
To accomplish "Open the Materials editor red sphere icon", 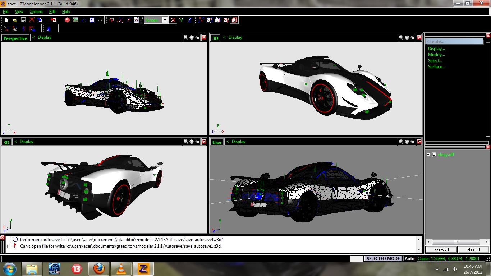I will point(67,20).
